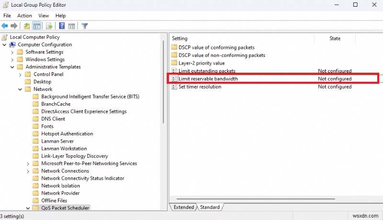
Task: Select the Set timer resolution setting
Action: click(200, 87)
